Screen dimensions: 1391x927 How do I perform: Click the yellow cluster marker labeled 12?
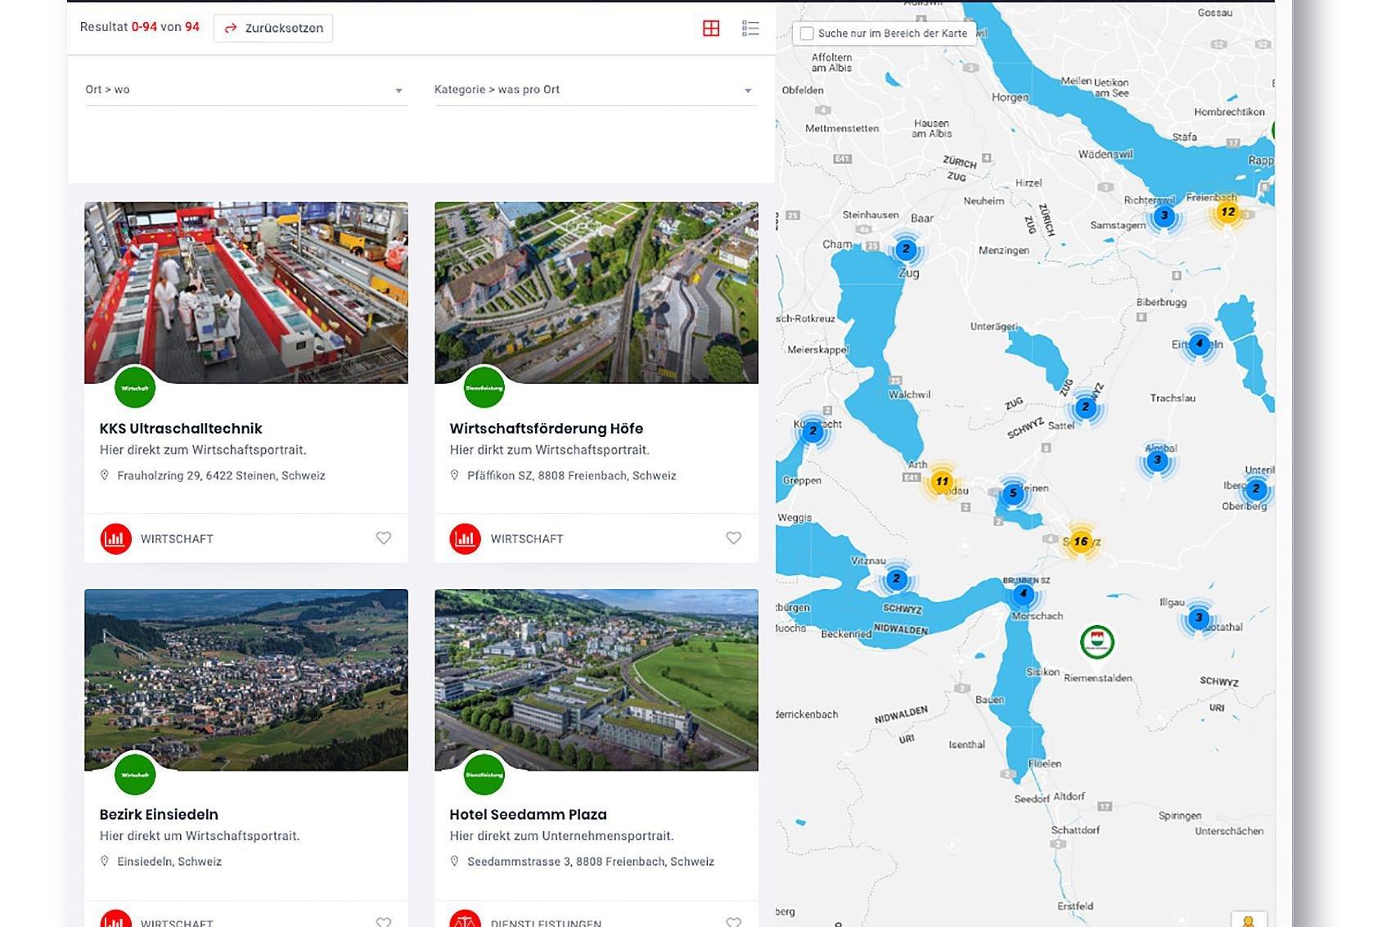pos(1227,212)
